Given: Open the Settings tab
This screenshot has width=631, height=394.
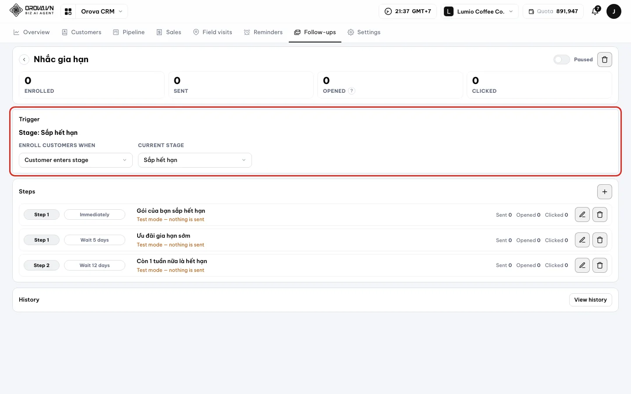Looking at the screenshot, I should 364,32.
